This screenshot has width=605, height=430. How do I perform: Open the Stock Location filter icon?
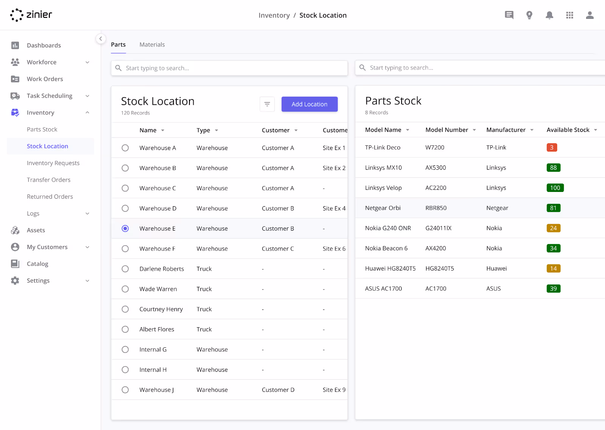coord(267,104)
